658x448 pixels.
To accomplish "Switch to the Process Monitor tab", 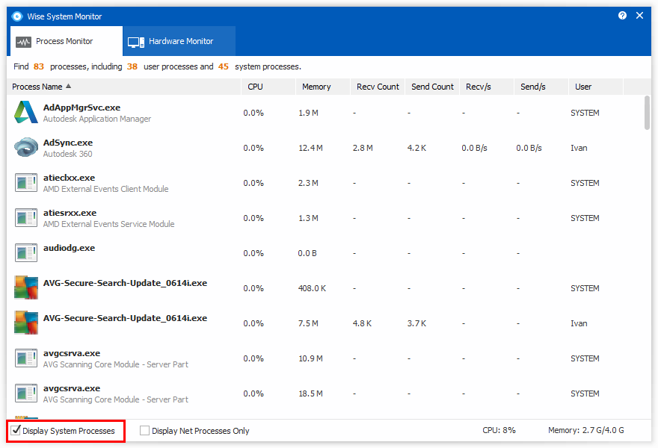I will tap(67, 41).
